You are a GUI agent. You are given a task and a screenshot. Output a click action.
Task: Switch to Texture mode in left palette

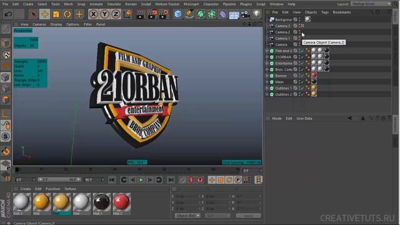[6, 54]
